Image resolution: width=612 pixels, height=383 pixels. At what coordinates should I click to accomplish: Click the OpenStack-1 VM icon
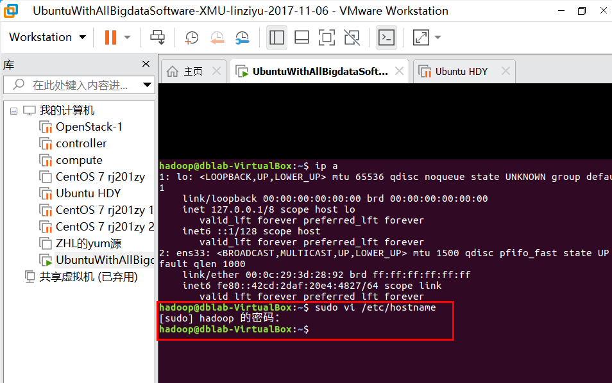pyautogui.click(x=46, y=127)
